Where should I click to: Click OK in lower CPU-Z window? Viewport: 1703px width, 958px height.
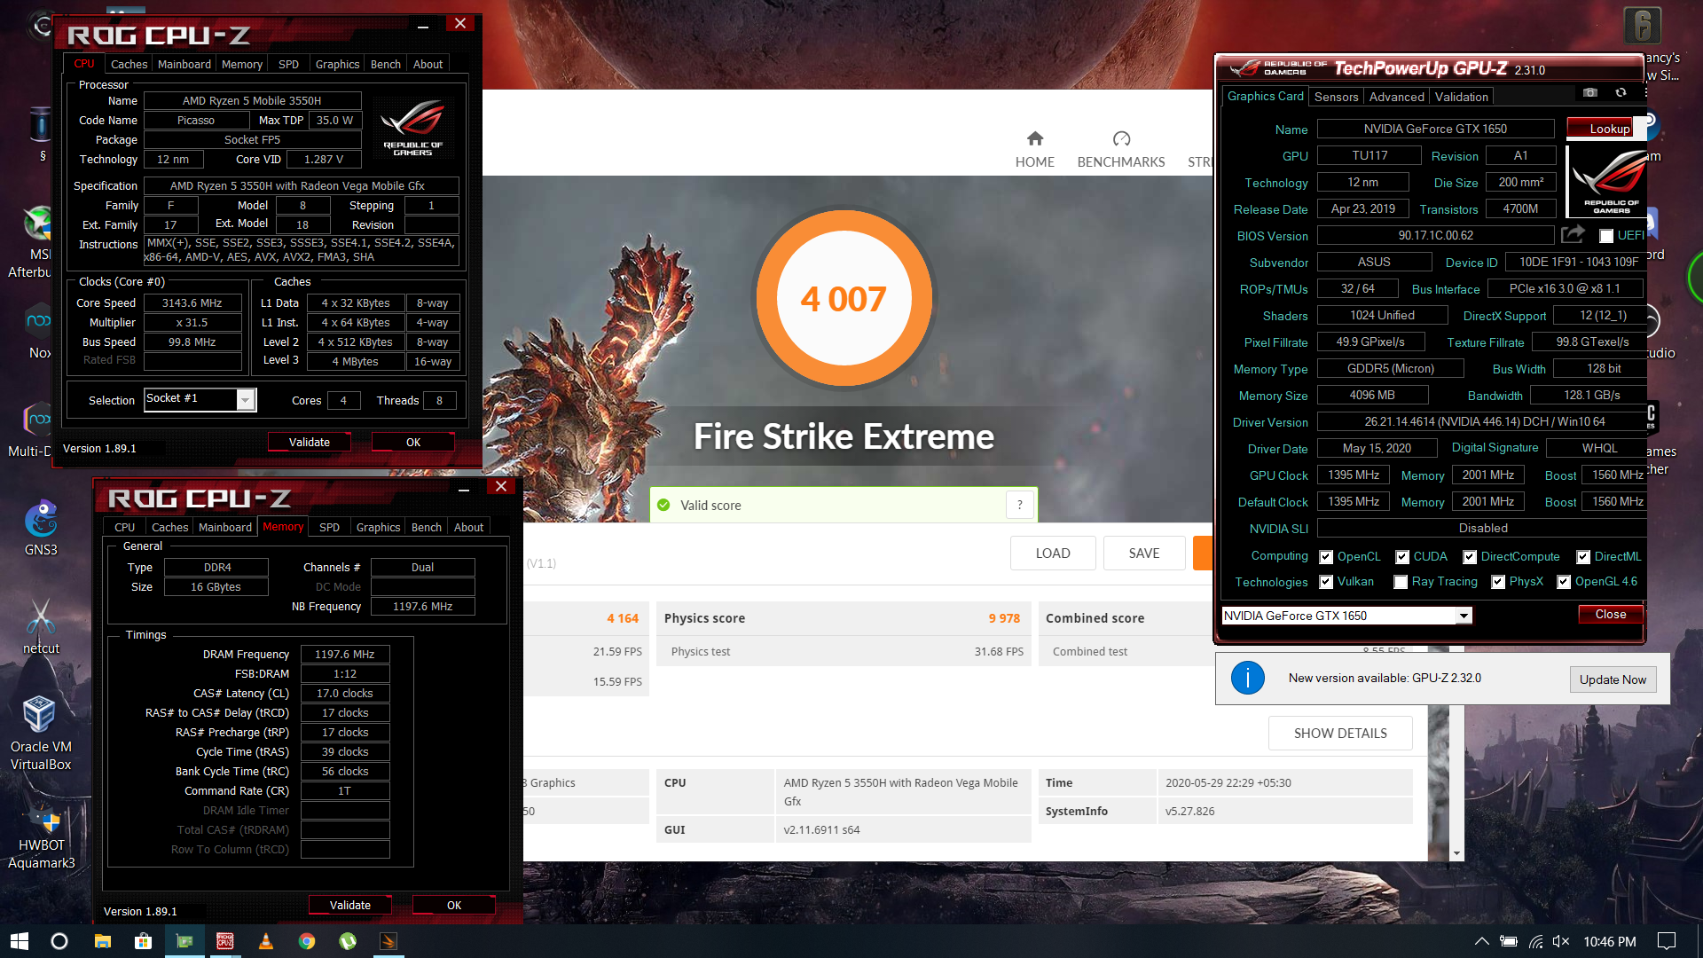point(453,905)
